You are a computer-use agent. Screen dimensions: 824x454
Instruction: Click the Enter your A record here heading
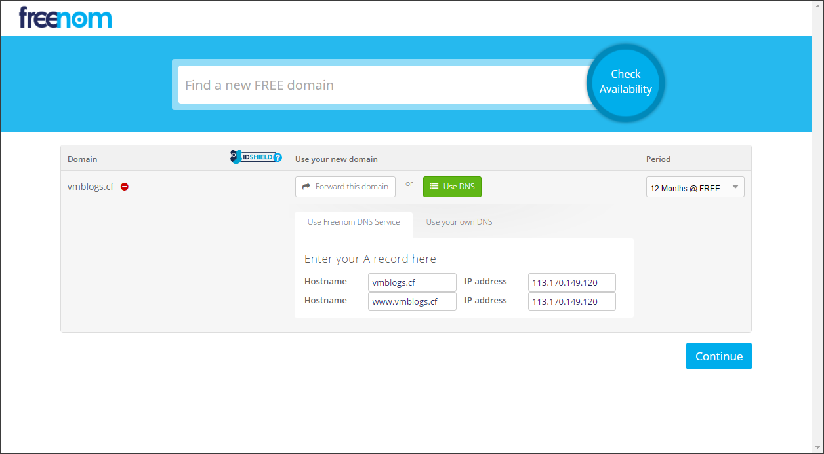pyautogui.click(x=370, y=259)
